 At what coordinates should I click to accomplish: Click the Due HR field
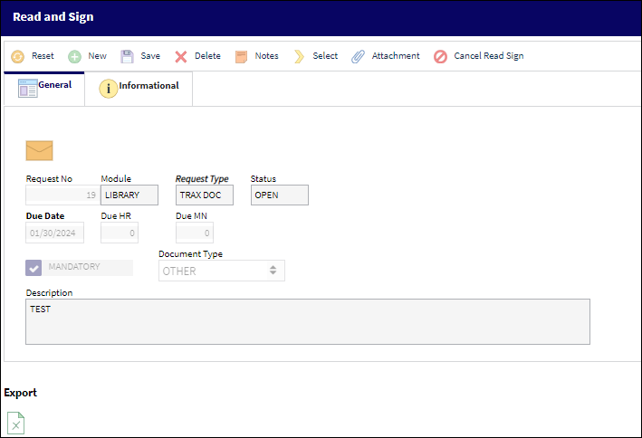tap(120, 233)
